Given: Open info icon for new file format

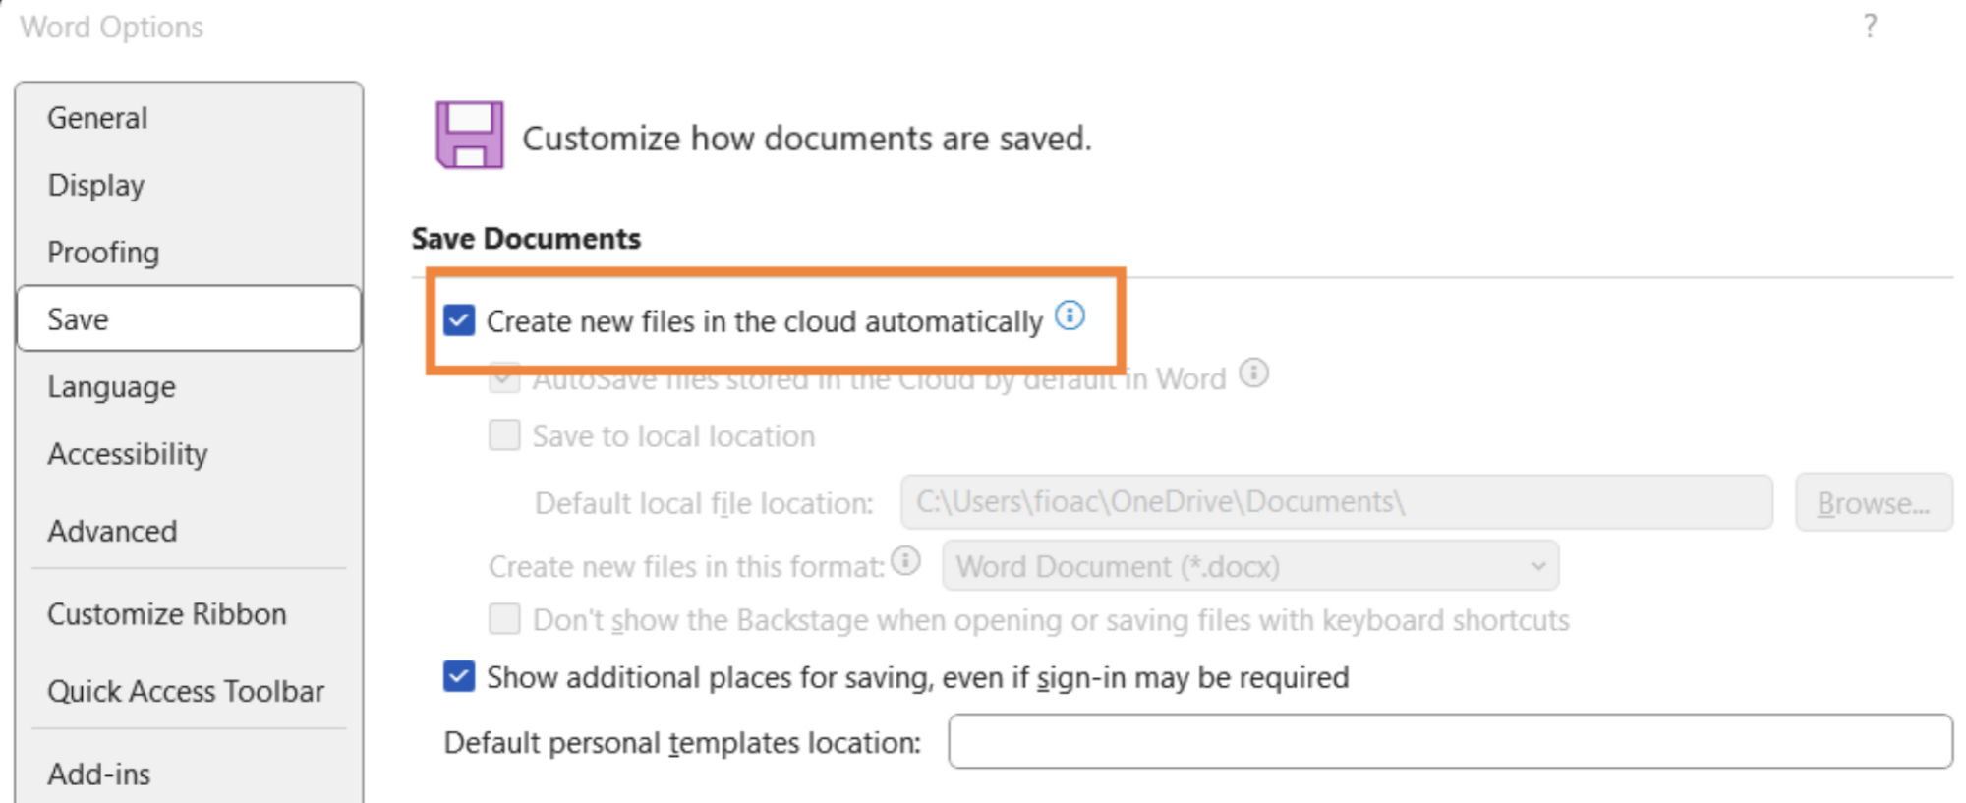Looking at the screenshot, I should 905,561.
